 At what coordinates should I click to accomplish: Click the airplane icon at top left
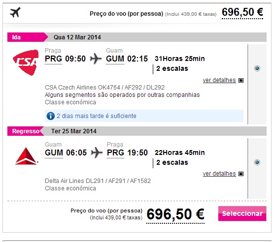15,12
